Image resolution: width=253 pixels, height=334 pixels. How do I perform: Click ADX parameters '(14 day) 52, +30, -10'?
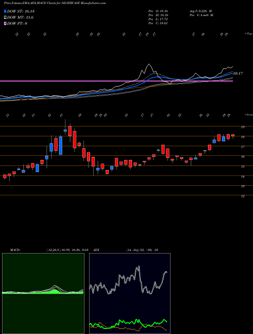[142, 250]
